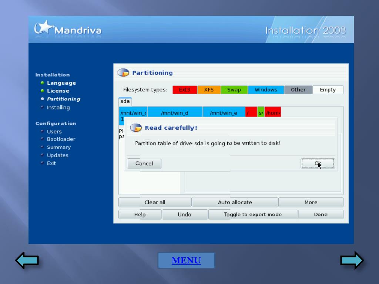
Task: Click the Installation 2008 banner text
Action: (x=305, y=30)
